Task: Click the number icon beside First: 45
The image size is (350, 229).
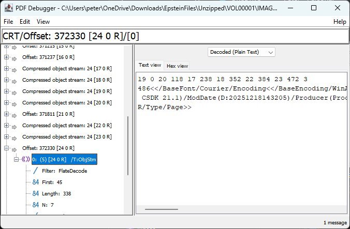Action: tap(35, 182)
